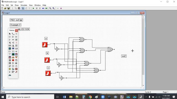Screen dimensions: 177x99
Task: Toggle the palette view toolbar button
Action: click(23, 8)
